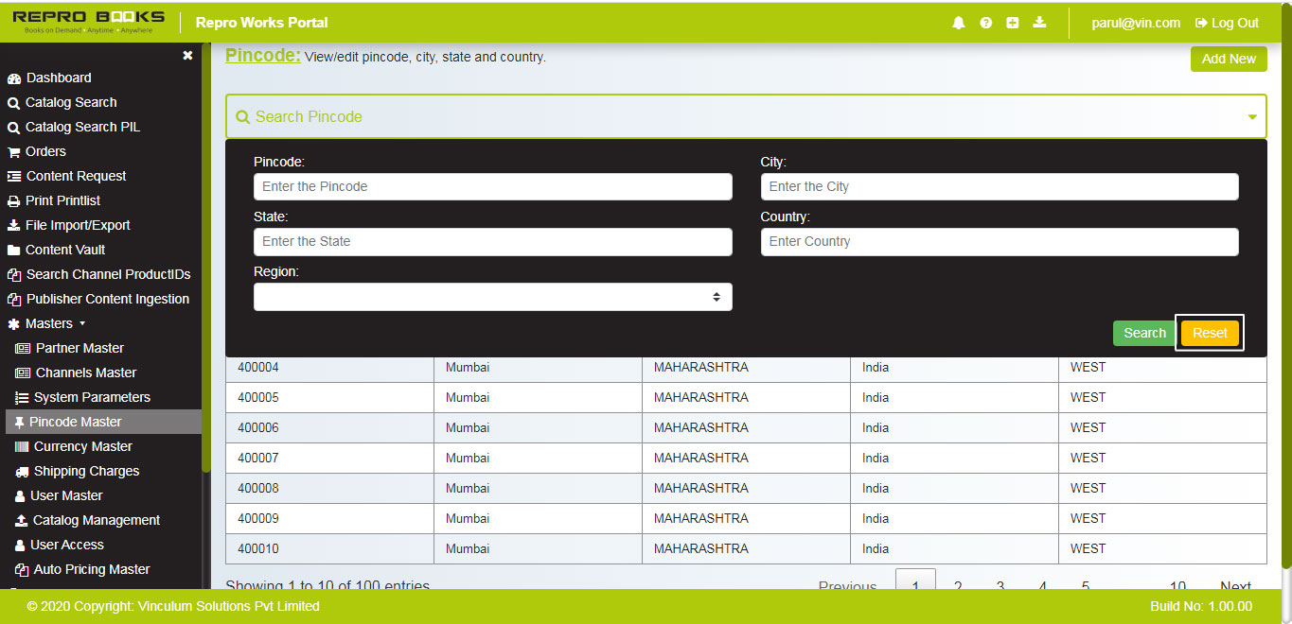
Task: Click the search magnifier icon in Search Pincode bar
Action: click(x=243, y=116)
